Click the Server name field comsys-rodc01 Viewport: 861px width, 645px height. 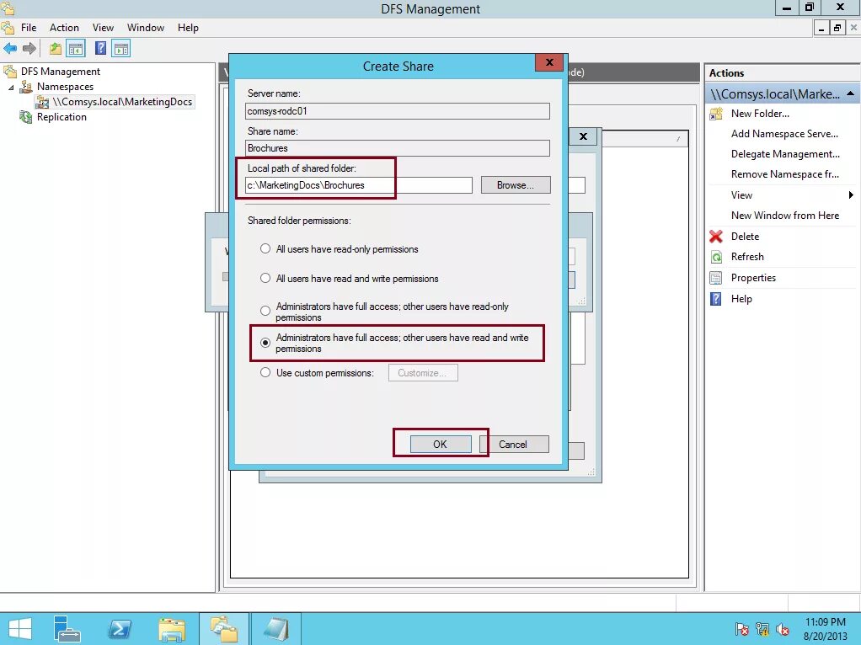point(397,111)
